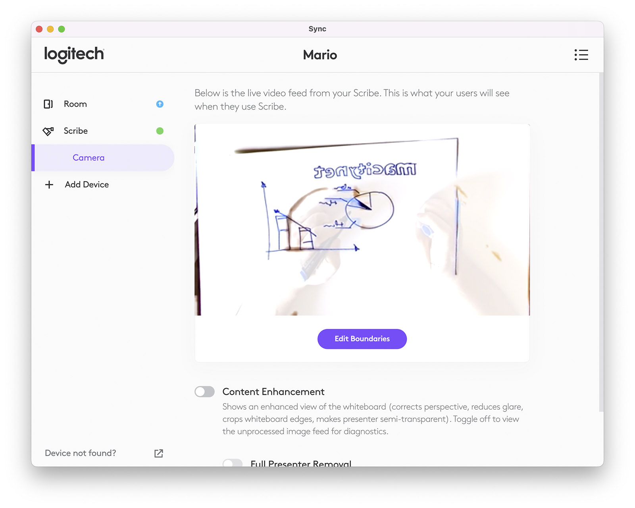
Task: Click the Scribe device icon in sidebar
Action: click(x=48, y=131)
